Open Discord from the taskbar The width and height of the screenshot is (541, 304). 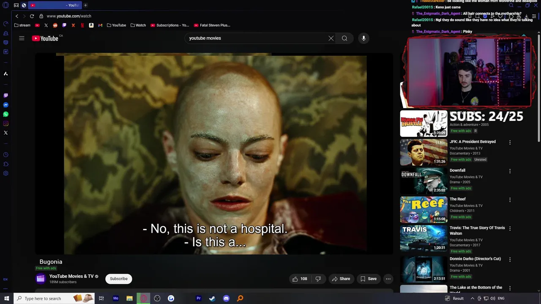(226, 299)
